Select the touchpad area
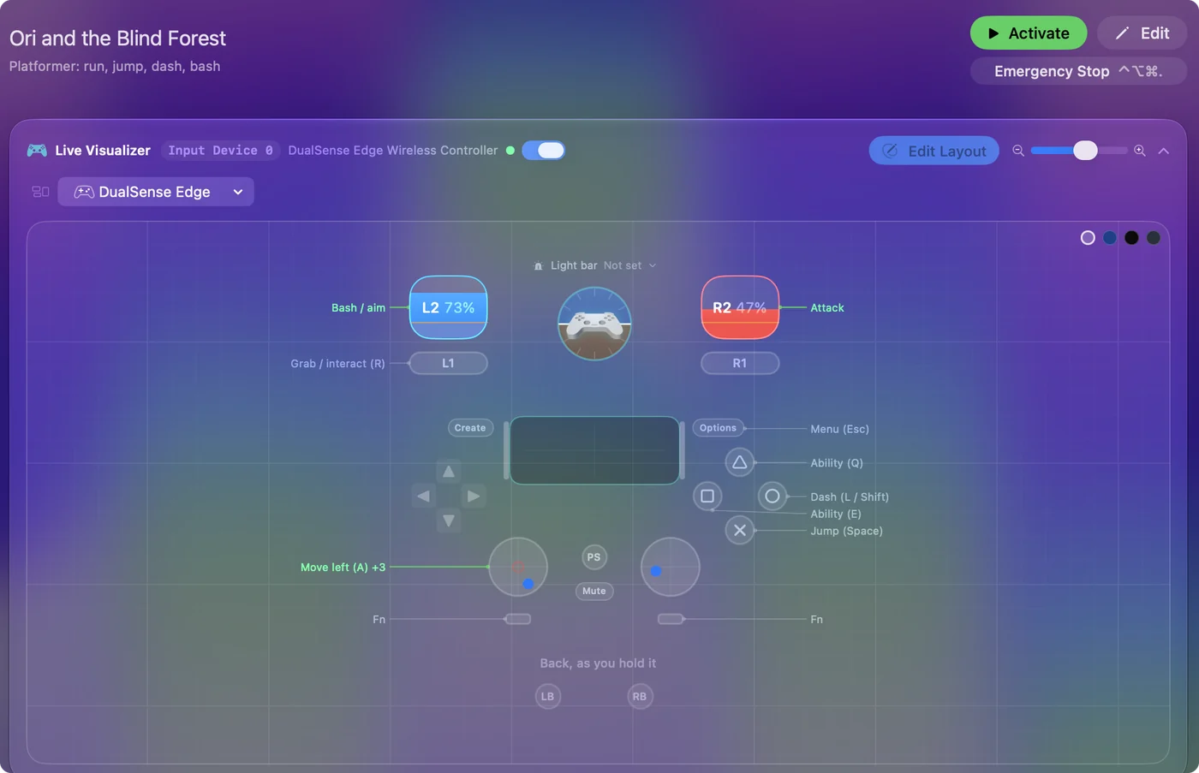The height and width of the screenshot is (773, 1199). 594,450
